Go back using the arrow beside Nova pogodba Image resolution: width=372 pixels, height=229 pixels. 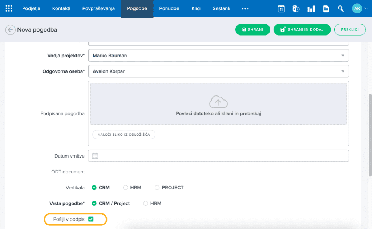(11, 30)
